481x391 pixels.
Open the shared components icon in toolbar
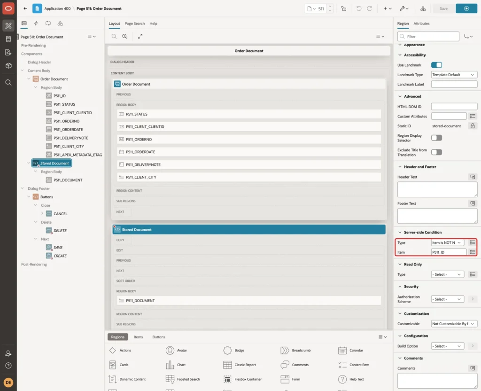coord(423,8)
